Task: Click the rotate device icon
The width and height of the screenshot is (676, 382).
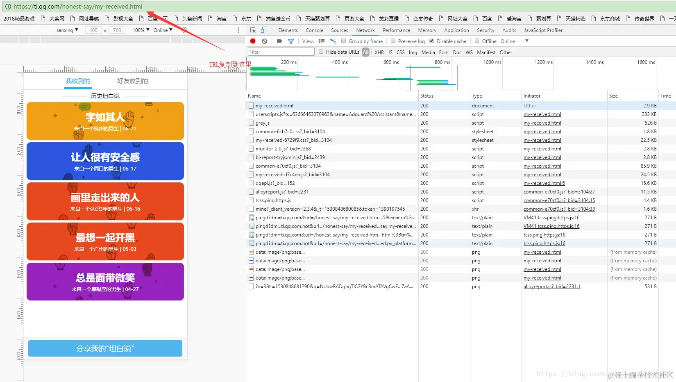Action: [x=184, y=30]
